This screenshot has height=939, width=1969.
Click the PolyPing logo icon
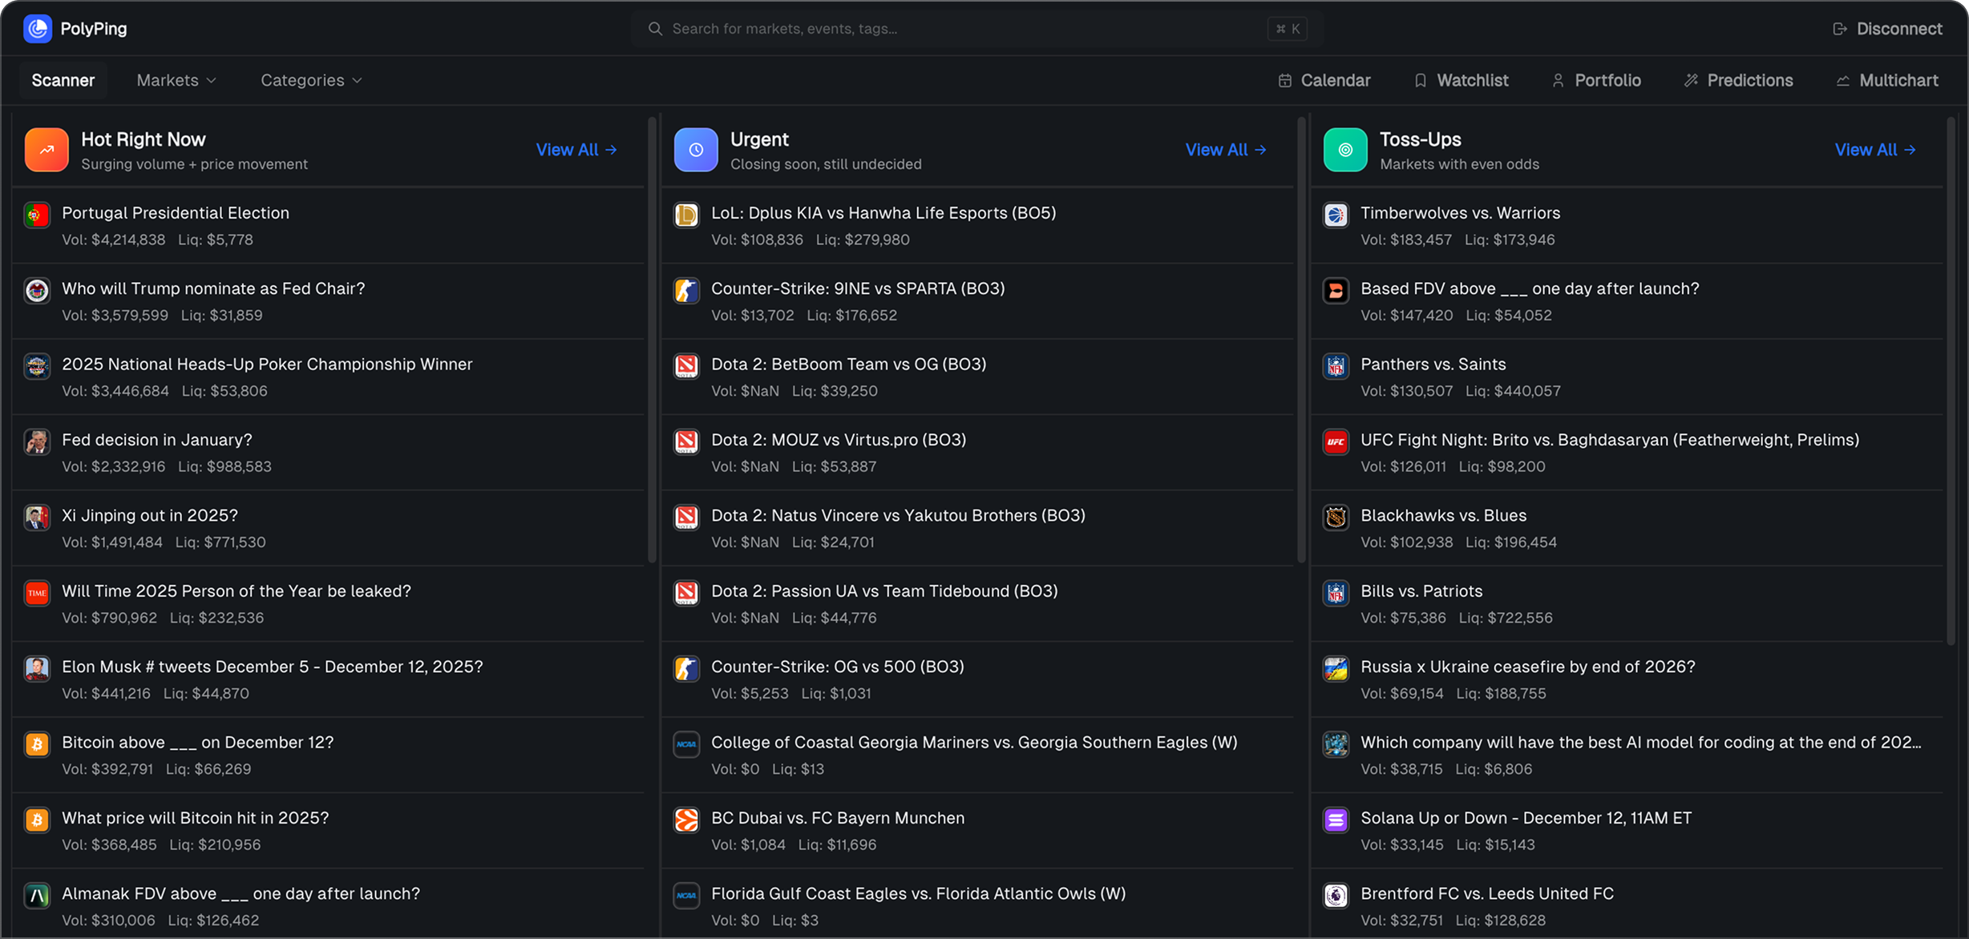coord(37,28)
